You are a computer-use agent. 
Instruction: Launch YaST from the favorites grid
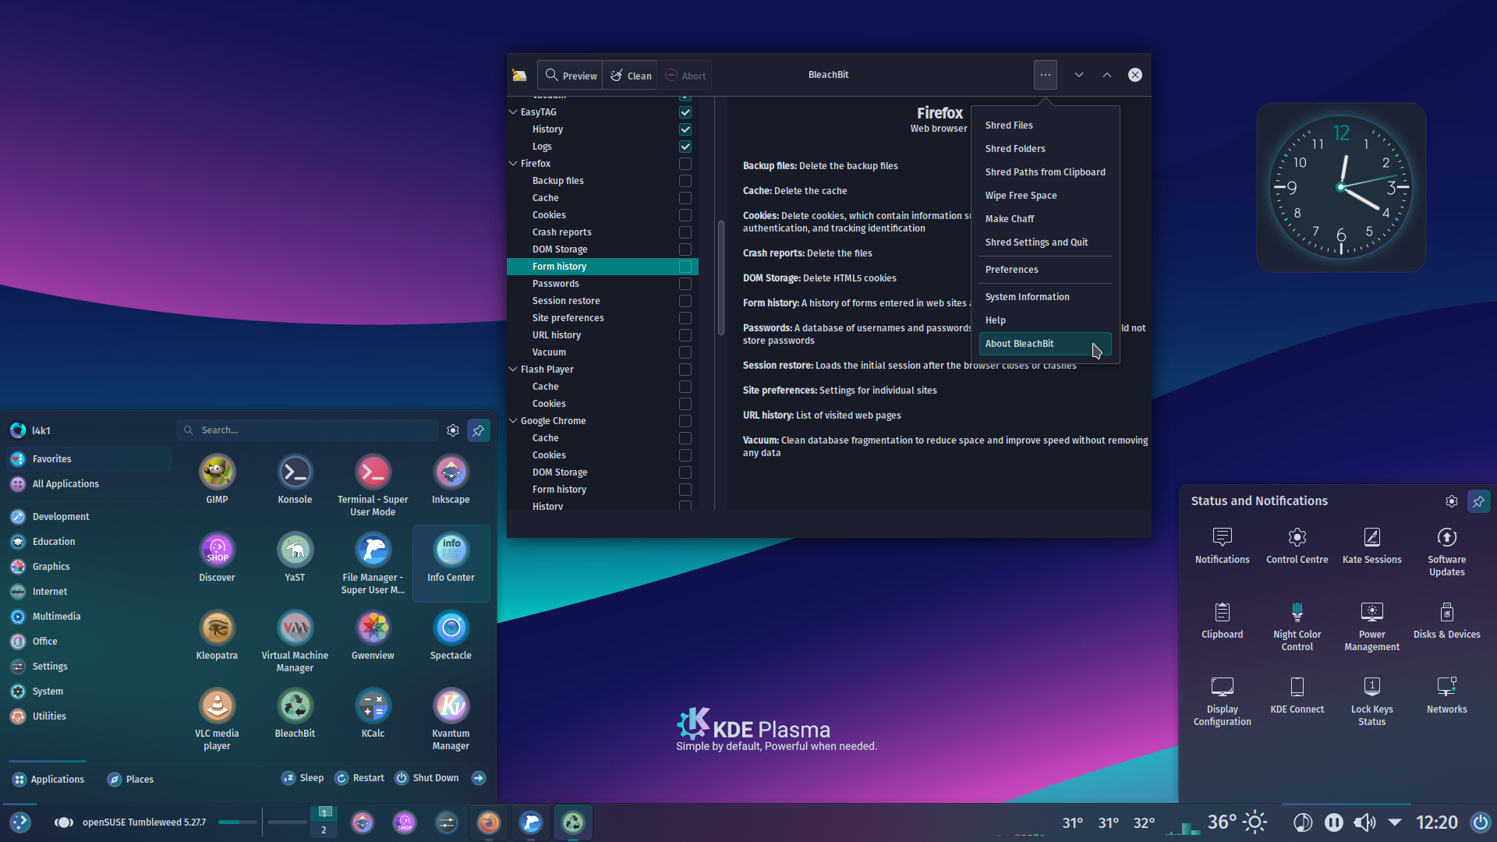295,557
